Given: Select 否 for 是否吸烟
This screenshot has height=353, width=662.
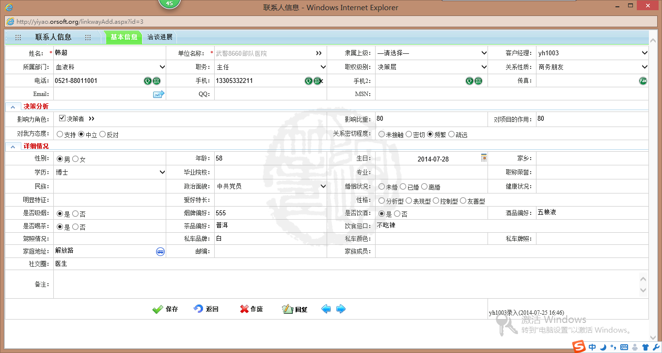Looking at the screenshot, I should (x=75, y=214).
